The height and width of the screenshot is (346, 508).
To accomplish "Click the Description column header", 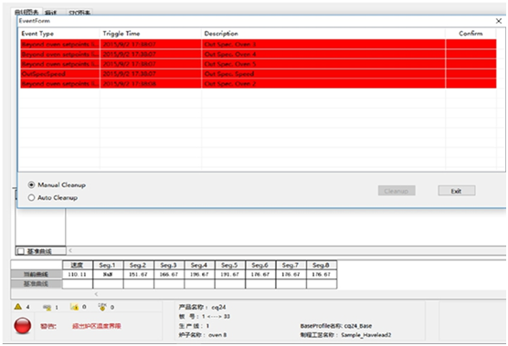I will point(323,34).
